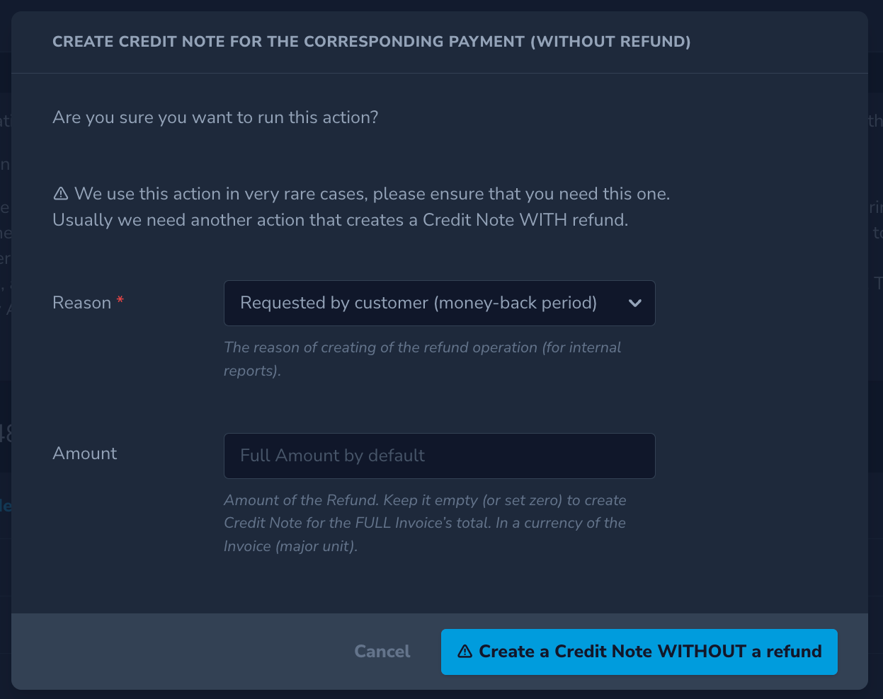Viewport: 883px width, 699px height.
Task: Click the Amount input field
Action: click(x=439, y=456)
